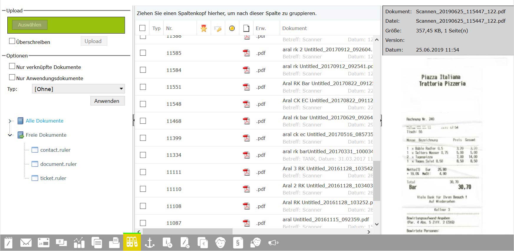Click the PDF icon in row 11585
Image resolution: width=514 pixels, height=251 pixels.
[246, 53]
